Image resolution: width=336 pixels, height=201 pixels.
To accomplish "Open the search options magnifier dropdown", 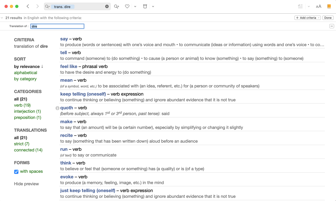I will (47, 6).
